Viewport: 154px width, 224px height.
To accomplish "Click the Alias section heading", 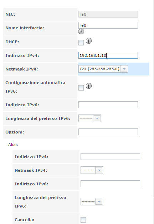I will (13, 145).
